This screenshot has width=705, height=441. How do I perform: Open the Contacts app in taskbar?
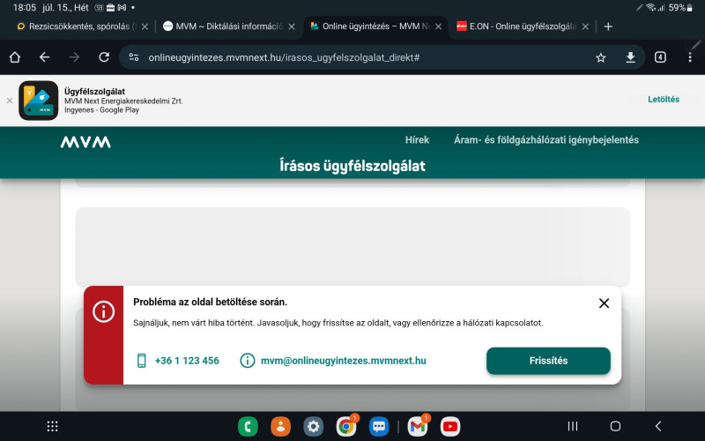pos(280,427)
